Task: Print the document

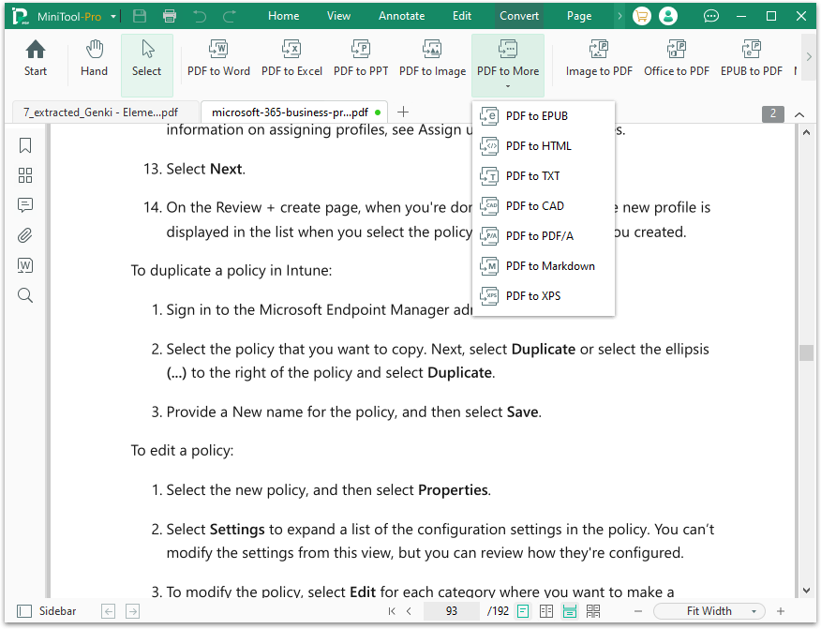Action: pos(170,16)
